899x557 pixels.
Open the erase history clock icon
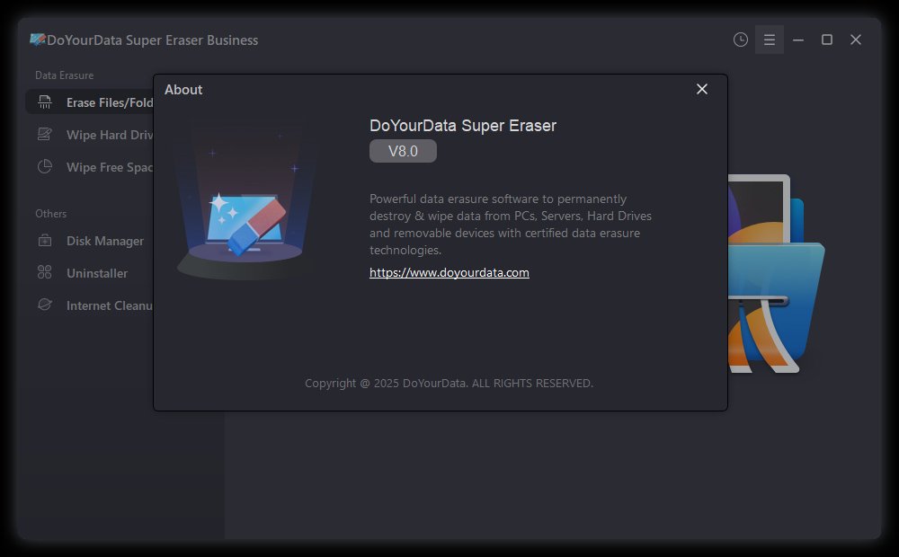coord(740,40)
